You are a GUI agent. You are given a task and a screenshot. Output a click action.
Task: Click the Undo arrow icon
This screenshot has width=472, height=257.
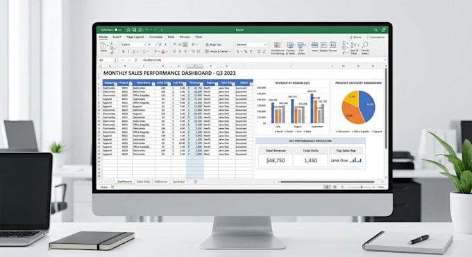pos(147,30)
